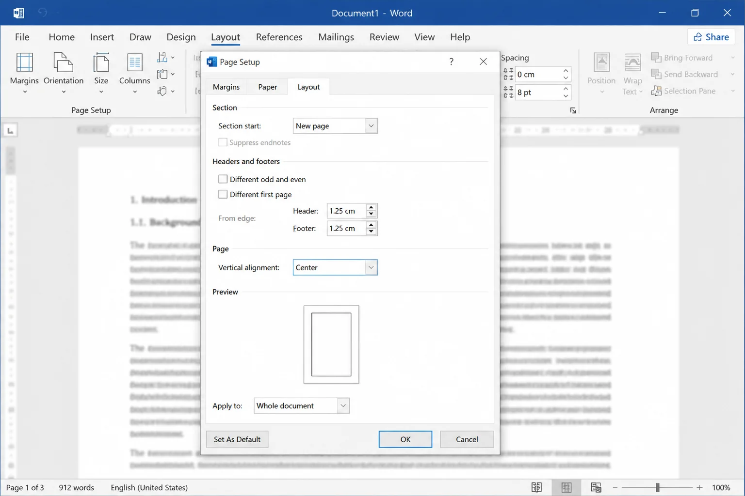Open the page Size ribbon menu
This screenshot has width=745, height=496.
pyautogui.click(x=101, y=73)
